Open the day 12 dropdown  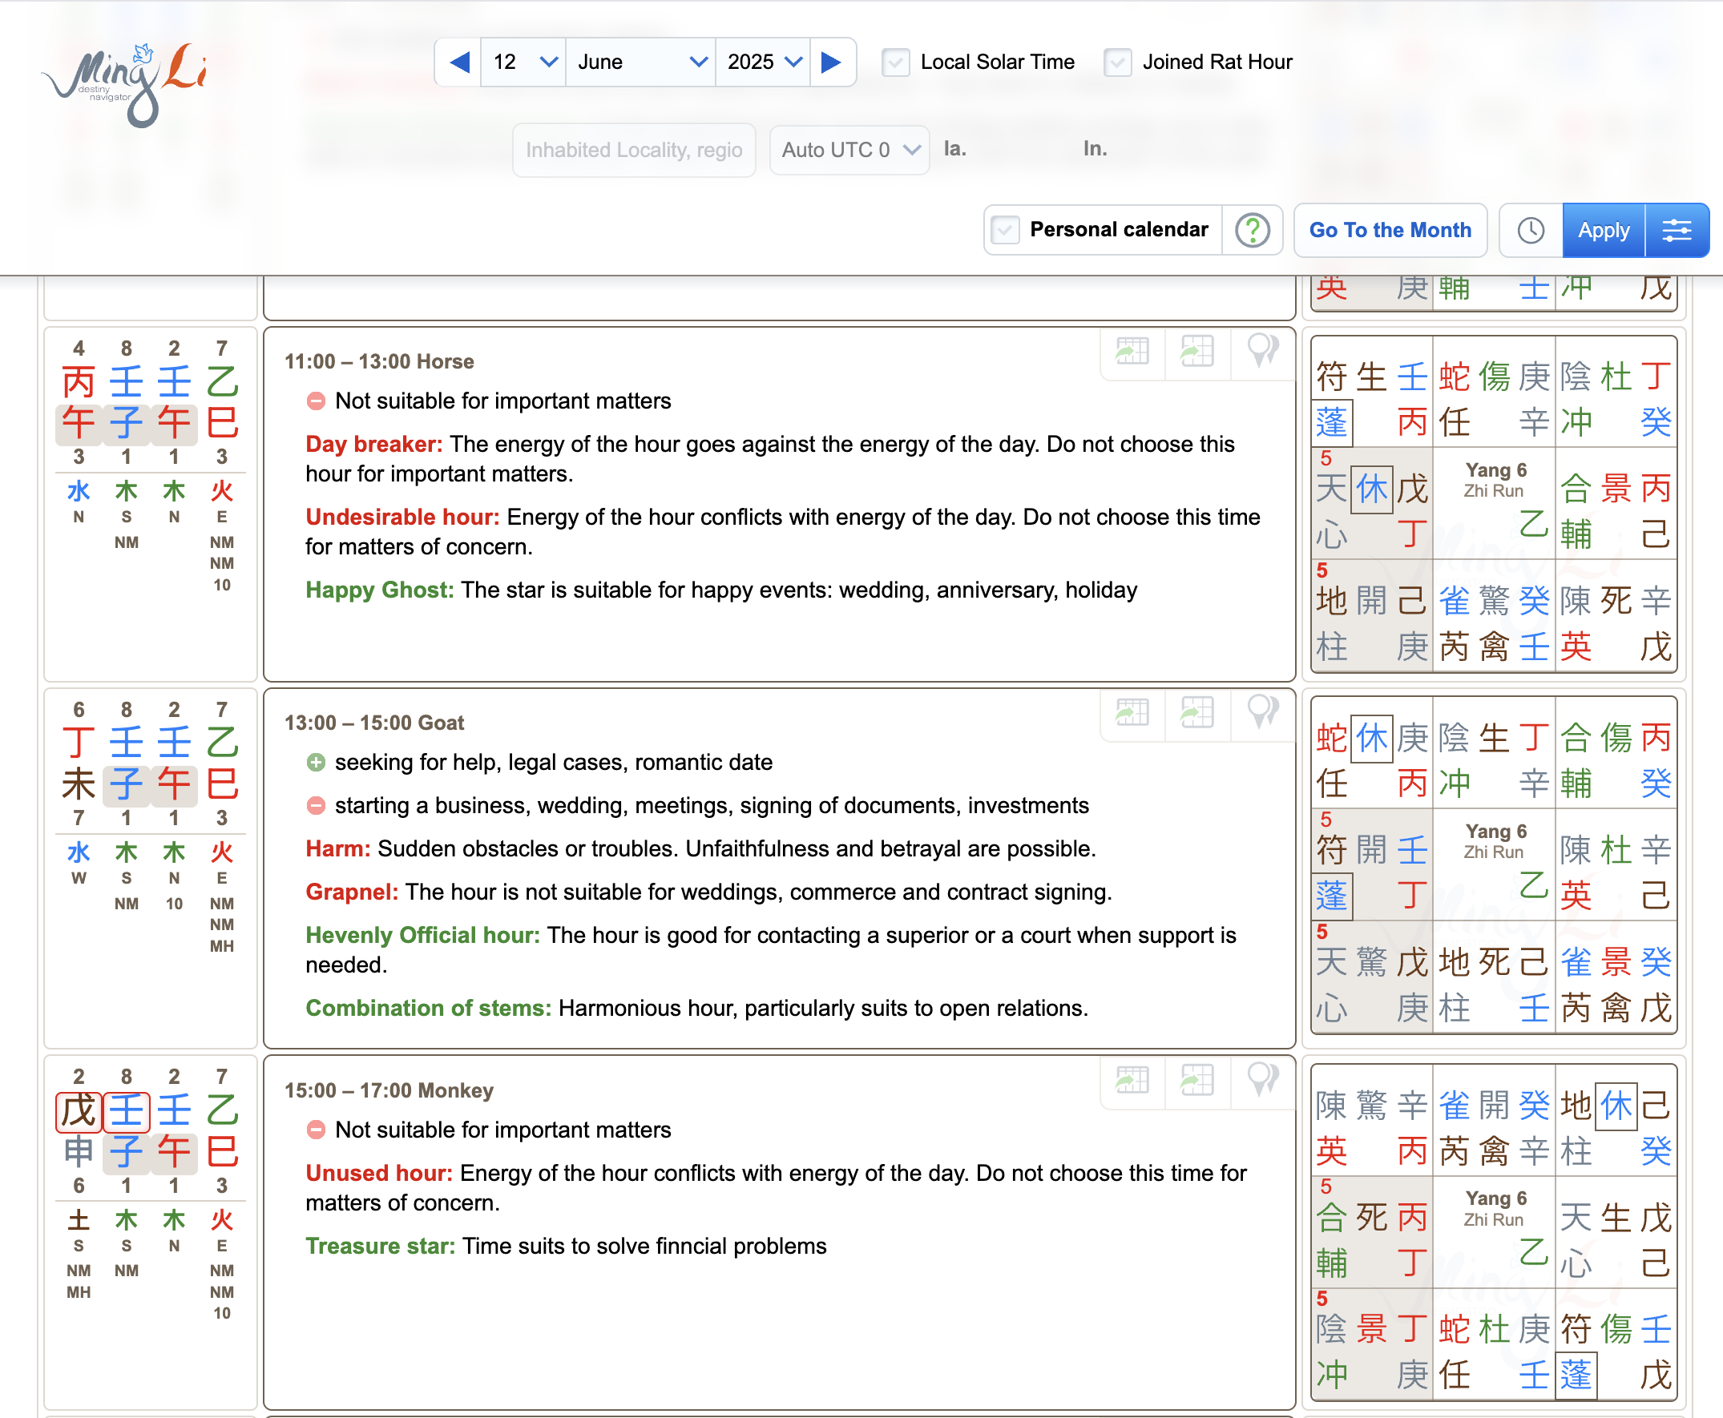coord(523,61)
